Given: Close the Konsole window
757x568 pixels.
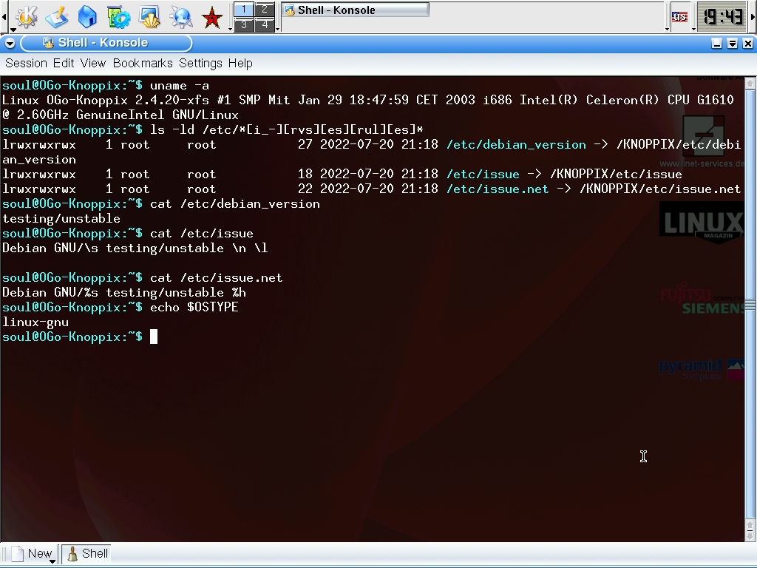Looking at the screenshot, I should [748, 44].
